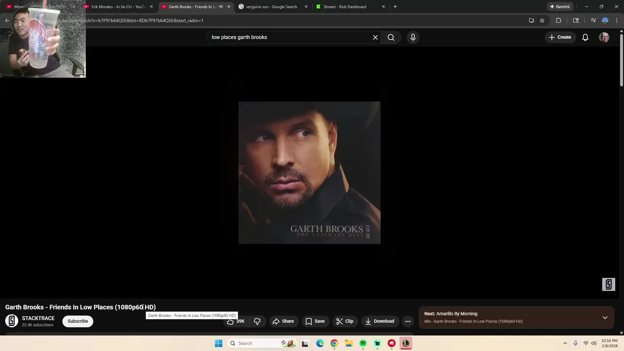624x351 pixels.
Task: Share the Garth Brooks video
Action: [283, 321]
